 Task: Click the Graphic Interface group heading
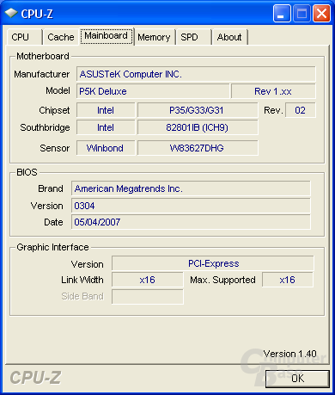click(52, 247)
